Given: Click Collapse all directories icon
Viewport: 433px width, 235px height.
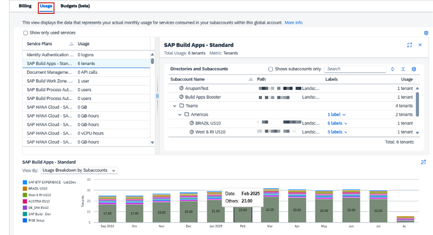Looking at the screenshot, I should 403,69.
